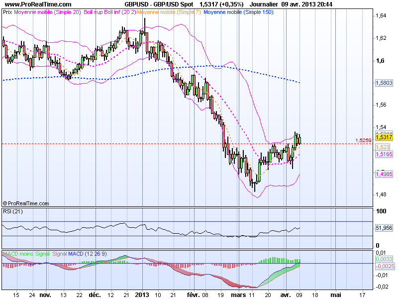Click the nov. month label on time axis
The height and width of the screenshot is (299, 398).
pos(45,295)
